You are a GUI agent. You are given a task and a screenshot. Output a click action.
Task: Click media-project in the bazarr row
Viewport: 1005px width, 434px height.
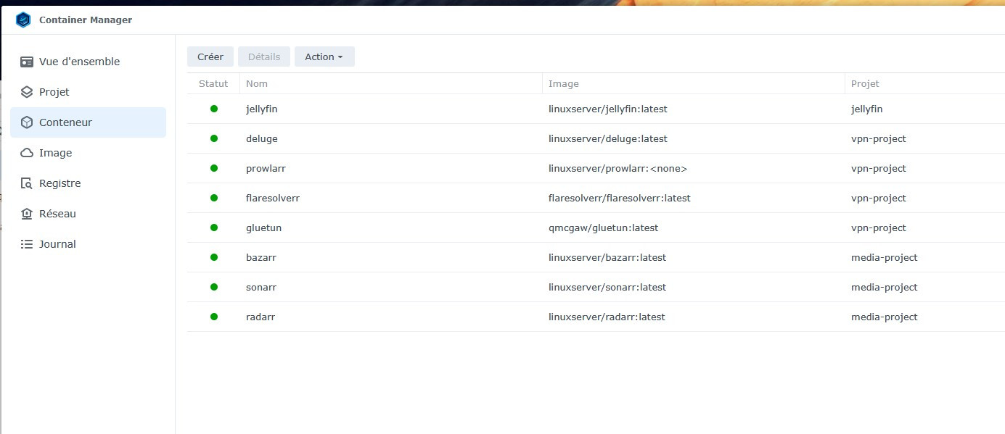[x=885, y=257]
